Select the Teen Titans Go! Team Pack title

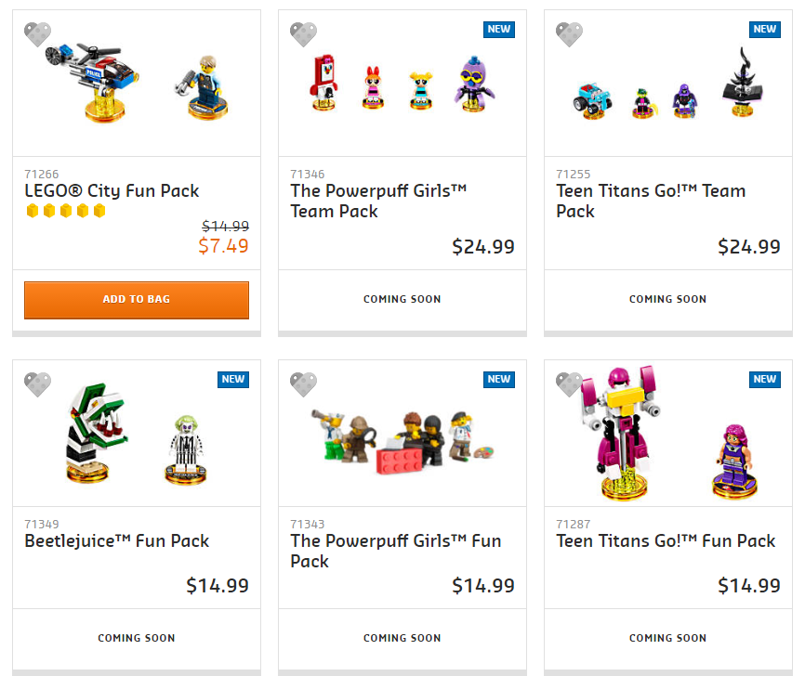pos(651,201)
